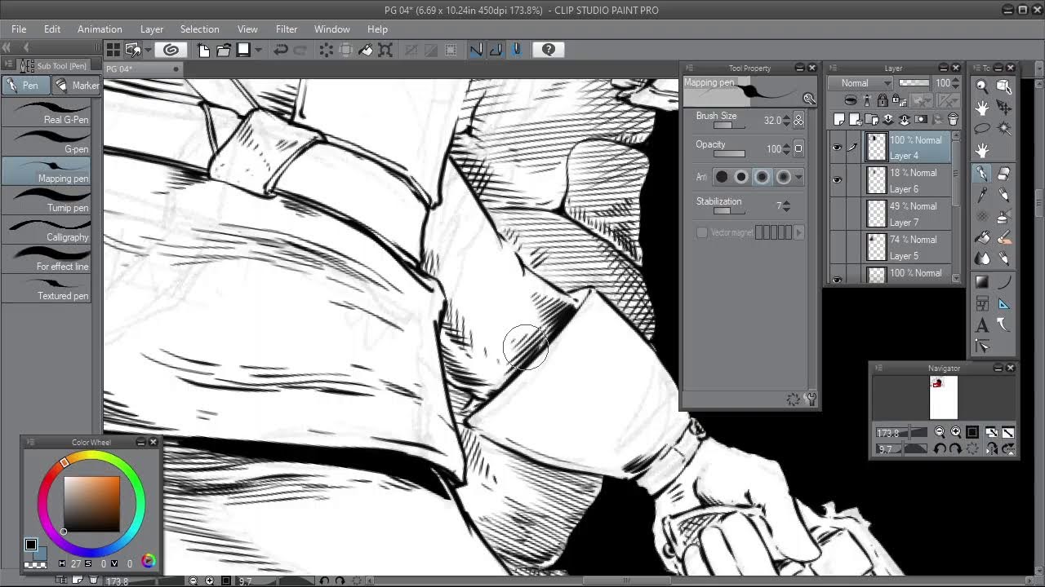Enable the Vector magnet checkbox
The width and height of the screenshot is (1045, 587).
click(702, 233)
